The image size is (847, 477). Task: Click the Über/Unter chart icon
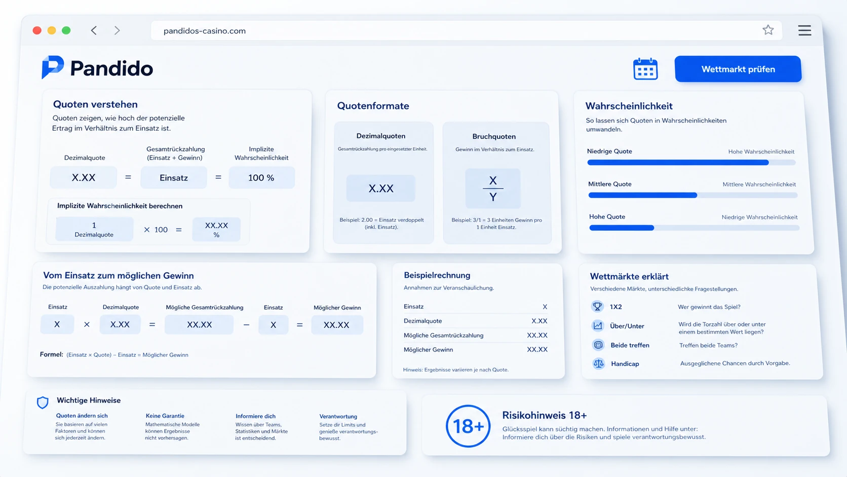(x=598, y=325)
